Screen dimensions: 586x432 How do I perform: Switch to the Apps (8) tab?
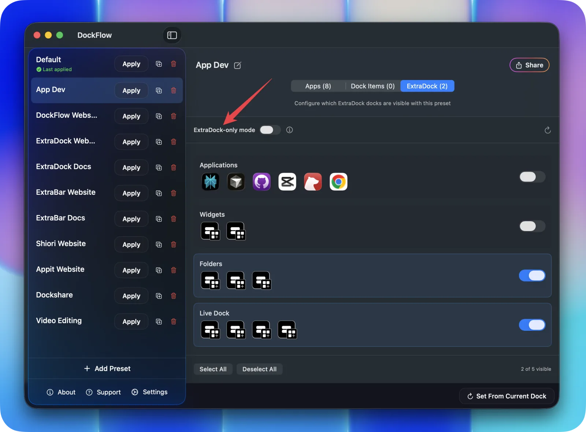[318, 86]
